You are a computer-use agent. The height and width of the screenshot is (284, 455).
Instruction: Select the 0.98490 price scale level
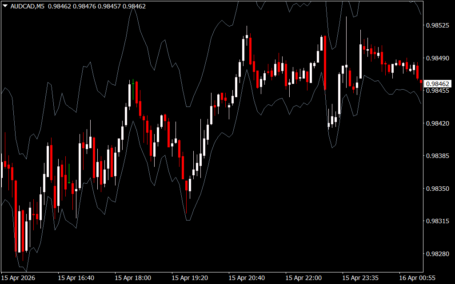point(438,58)
